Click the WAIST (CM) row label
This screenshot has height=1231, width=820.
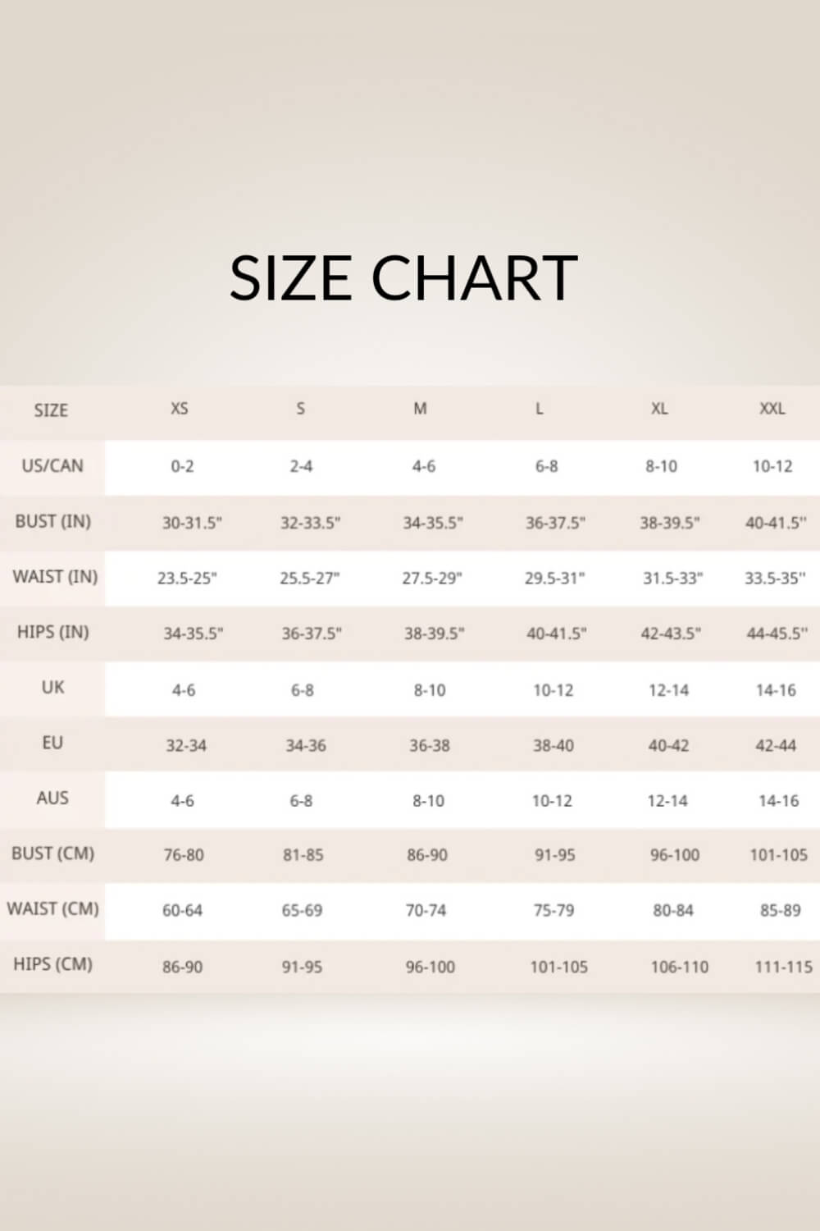(x=52, y=909)
